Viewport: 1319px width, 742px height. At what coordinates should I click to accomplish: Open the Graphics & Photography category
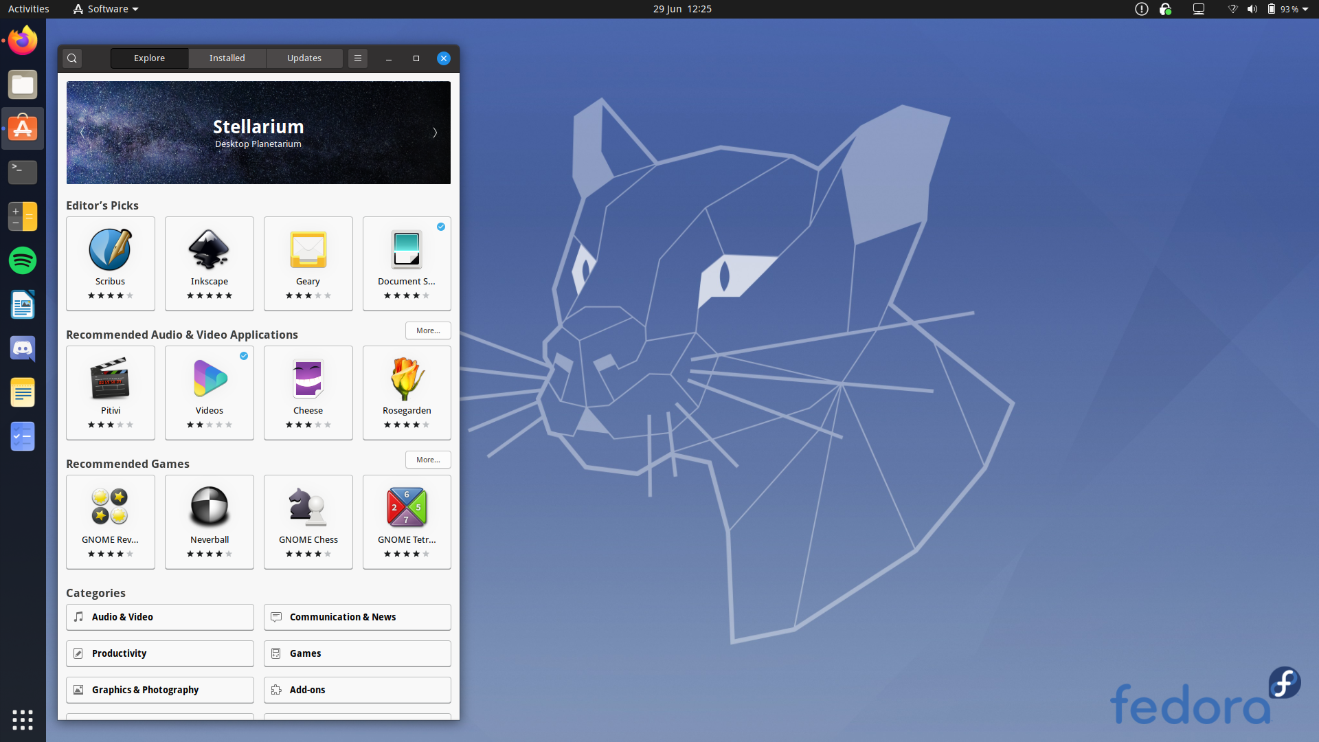(159, 689)
